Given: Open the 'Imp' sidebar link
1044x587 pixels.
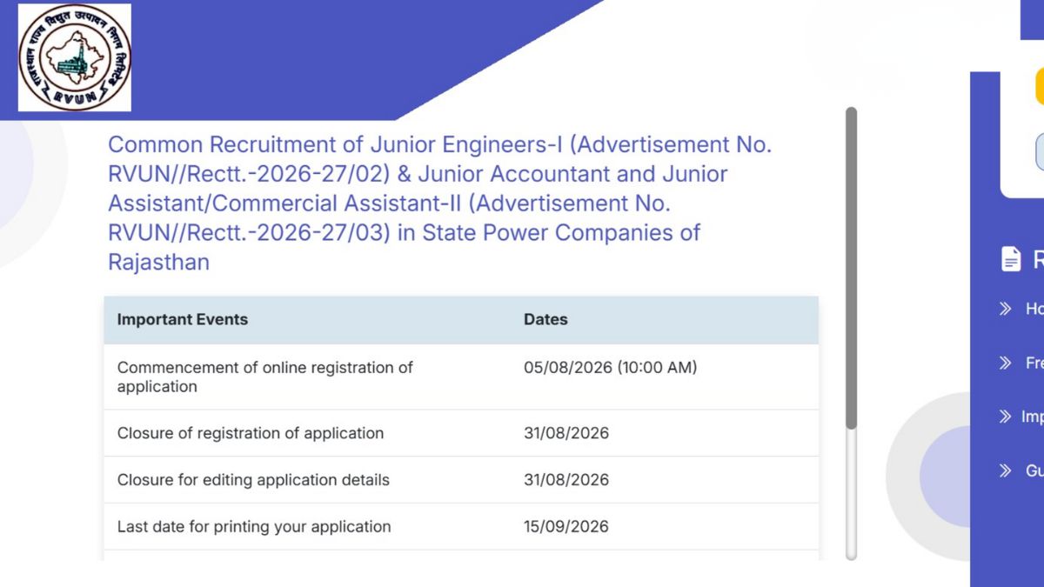Looking at the screenshot, I should coord(1033,417).
